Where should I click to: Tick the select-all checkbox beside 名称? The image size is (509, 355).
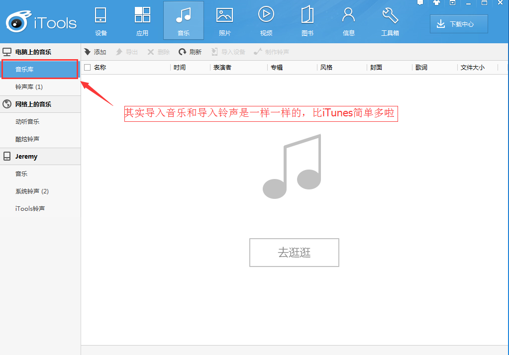[x=88, y=68]
